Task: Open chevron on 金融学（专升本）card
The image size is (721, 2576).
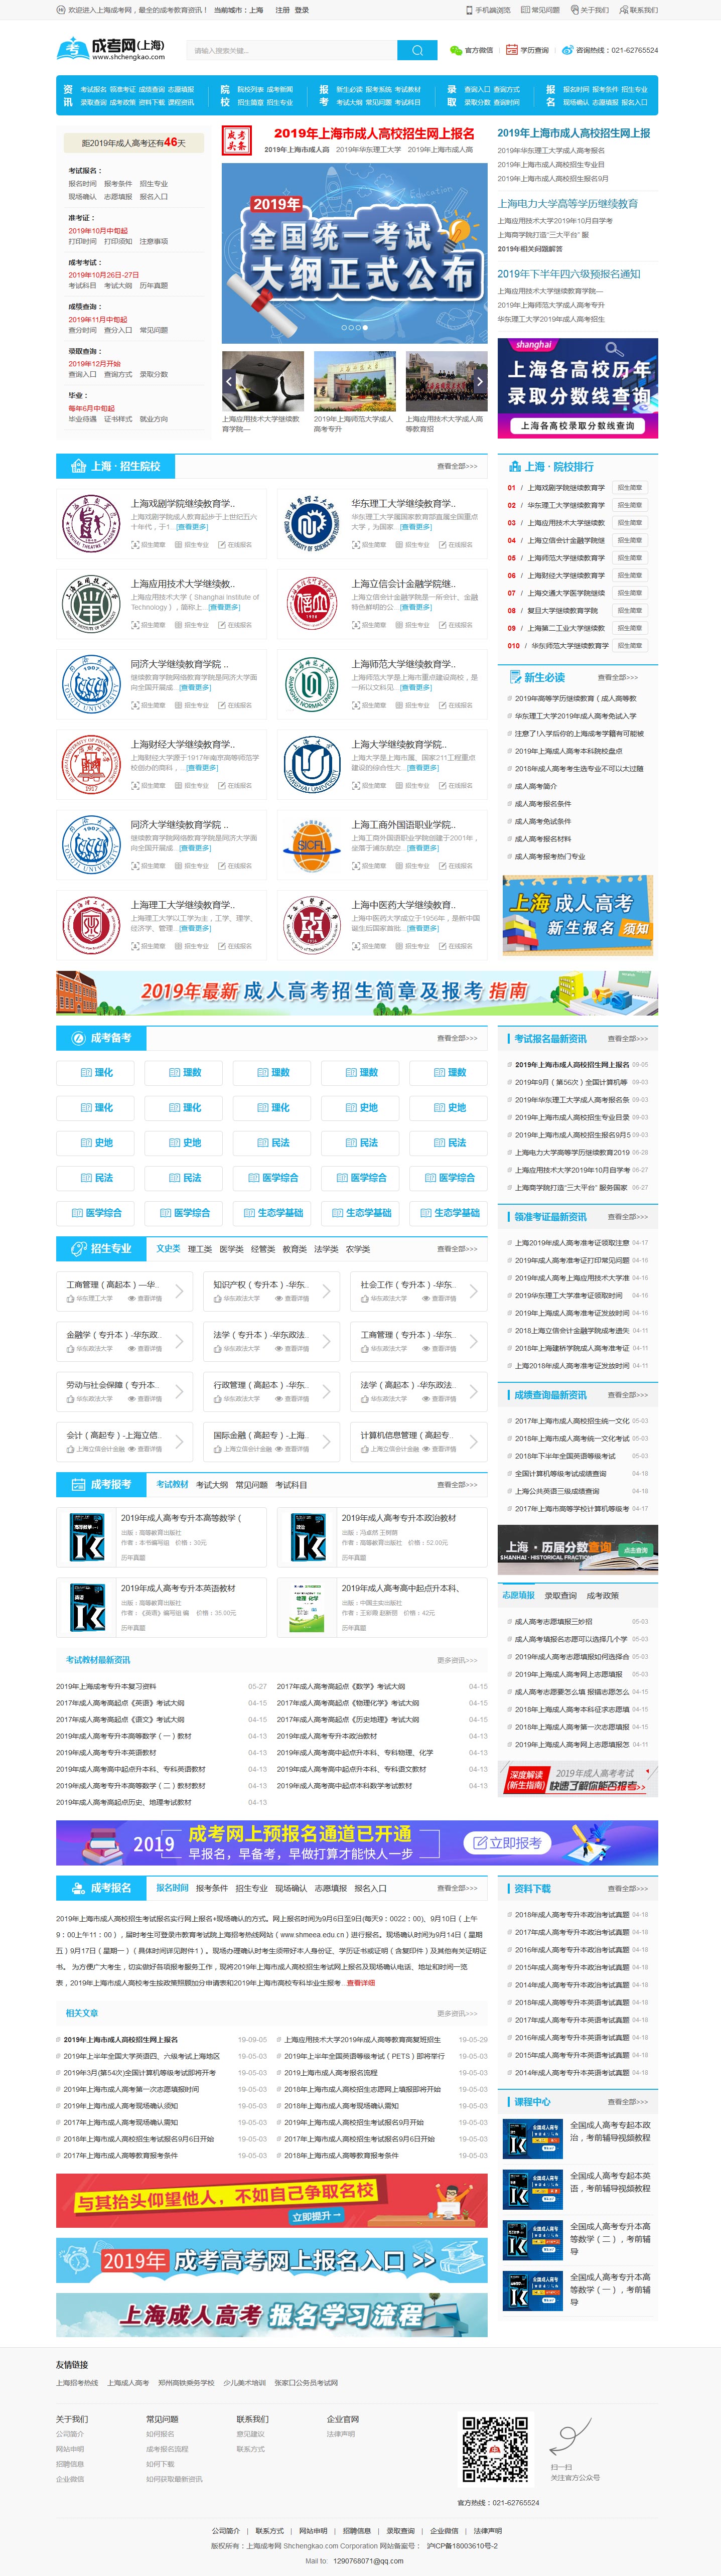Action: [x=179, y=1341]
